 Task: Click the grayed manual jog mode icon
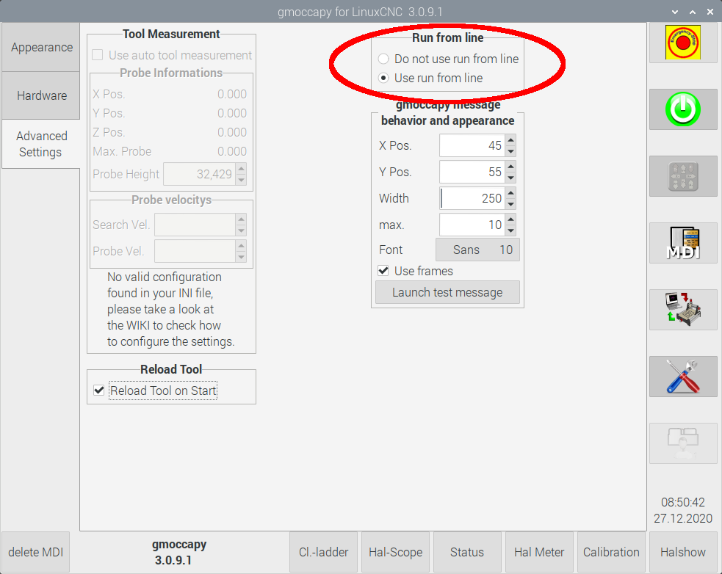(x=683, y=177)
